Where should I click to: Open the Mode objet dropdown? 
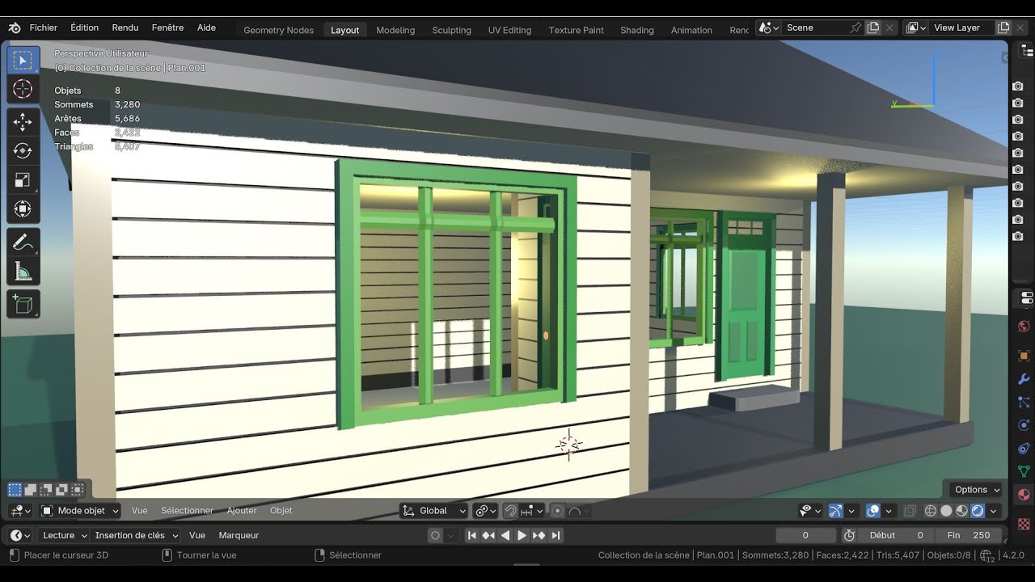point(80,511)
